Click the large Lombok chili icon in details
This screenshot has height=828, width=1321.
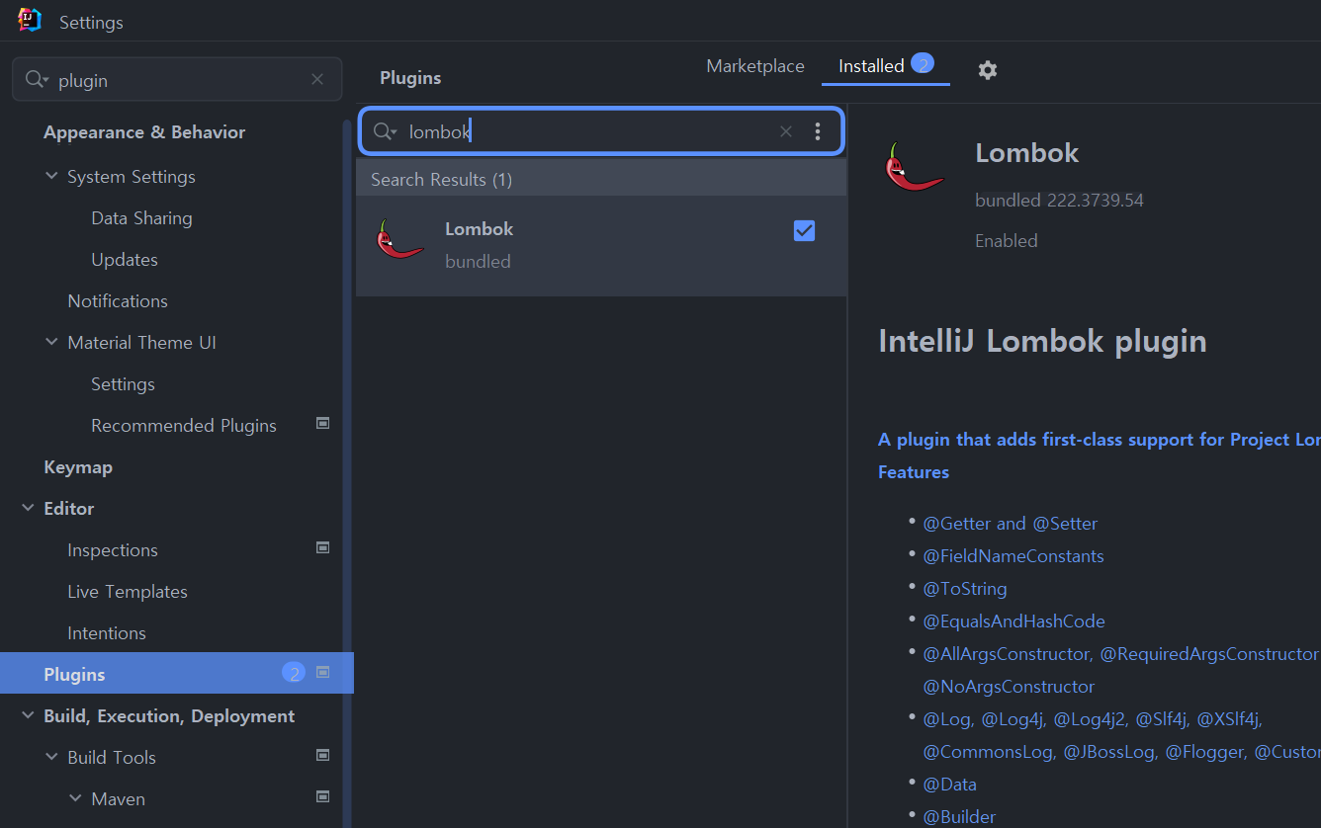pos(914,166)
